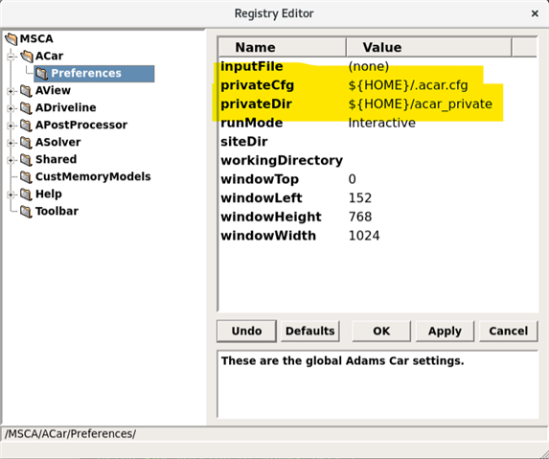Click the Cancel button
Viewport: 549px width, 459px height.
click(x=509, y=331)
